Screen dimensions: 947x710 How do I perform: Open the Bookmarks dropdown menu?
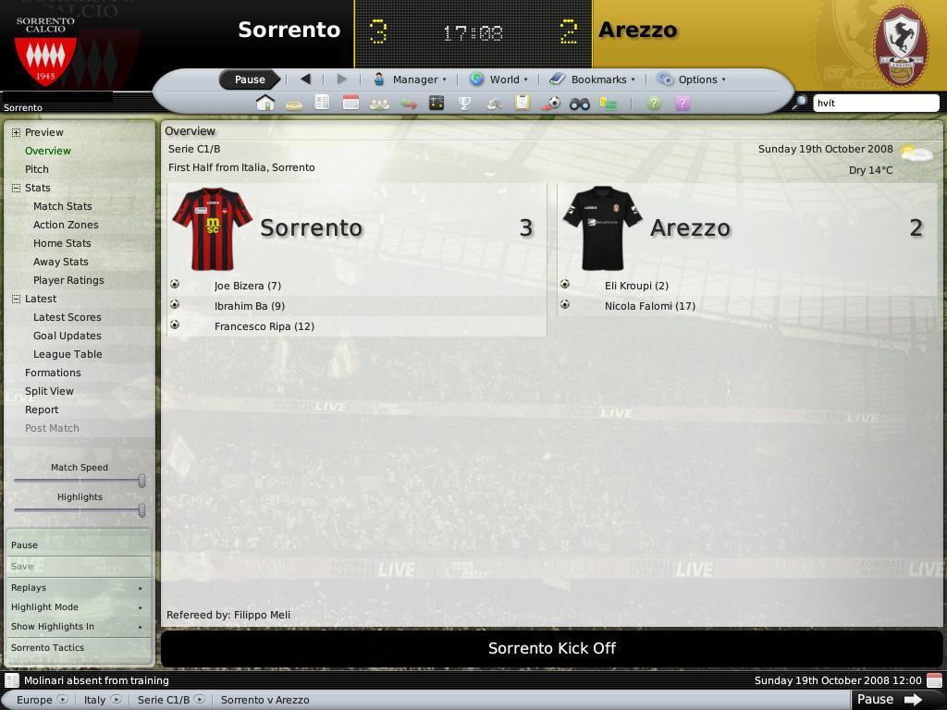(x=592, y=80)
